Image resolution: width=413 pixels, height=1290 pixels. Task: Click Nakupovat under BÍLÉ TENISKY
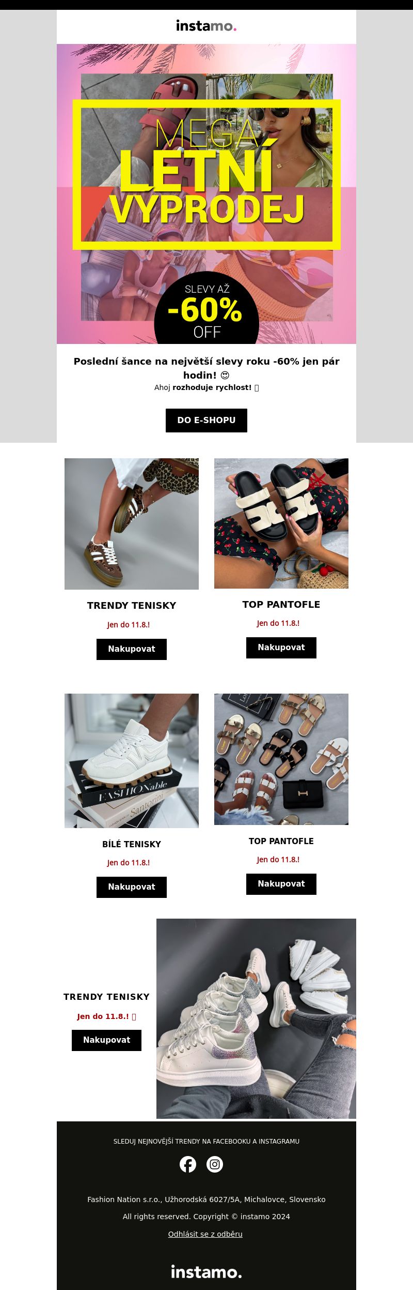[x=132, y=887]
